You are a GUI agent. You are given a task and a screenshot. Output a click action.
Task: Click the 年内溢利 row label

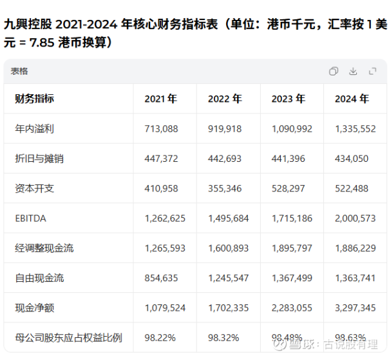tap(34, 129)
